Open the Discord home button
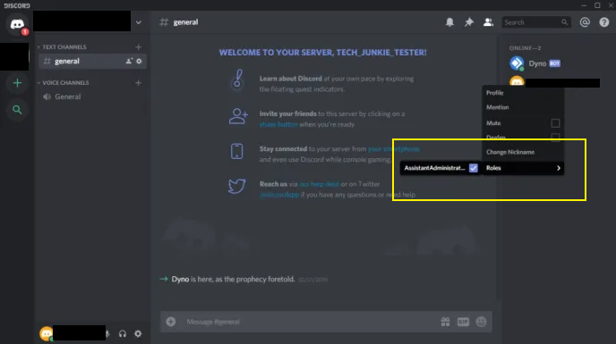The image size is (616, 344). 17,24
